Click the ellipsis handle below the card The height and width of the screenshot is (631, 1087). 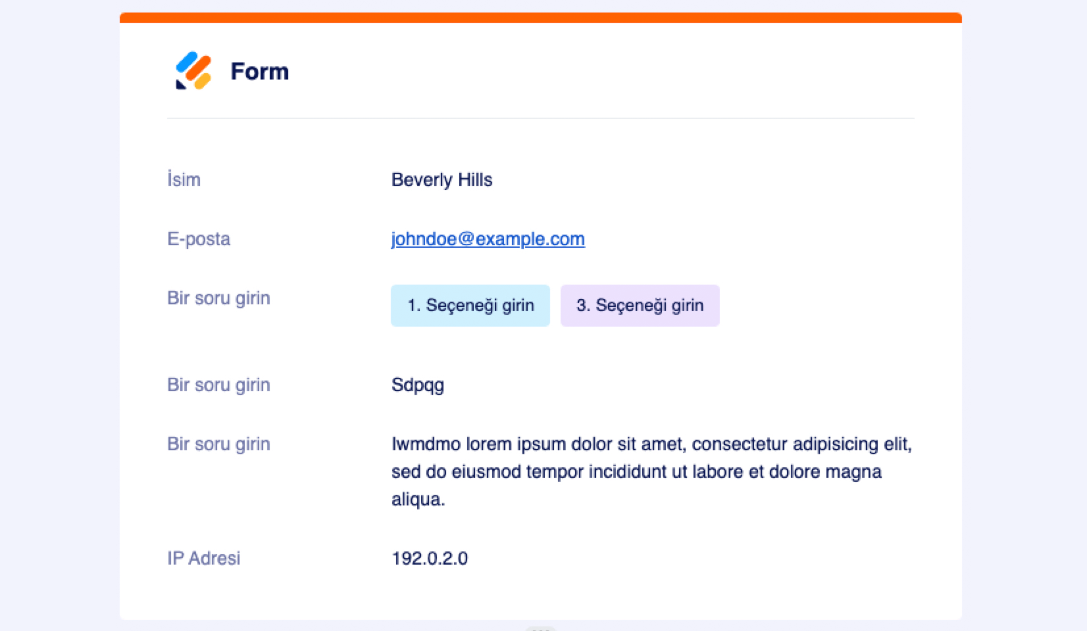(540, 628)
